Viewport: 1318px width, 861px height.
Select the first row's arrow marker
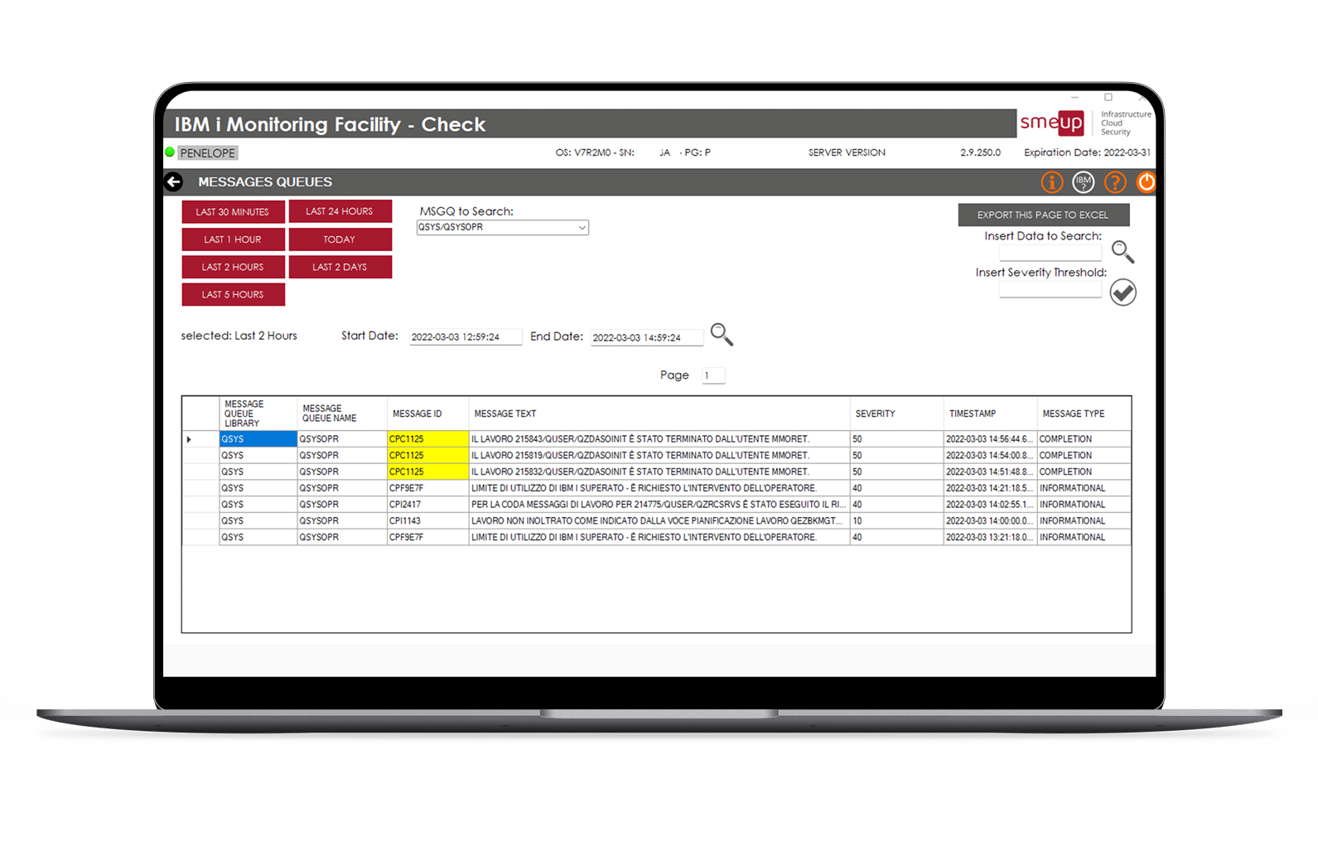coord(189,439)
